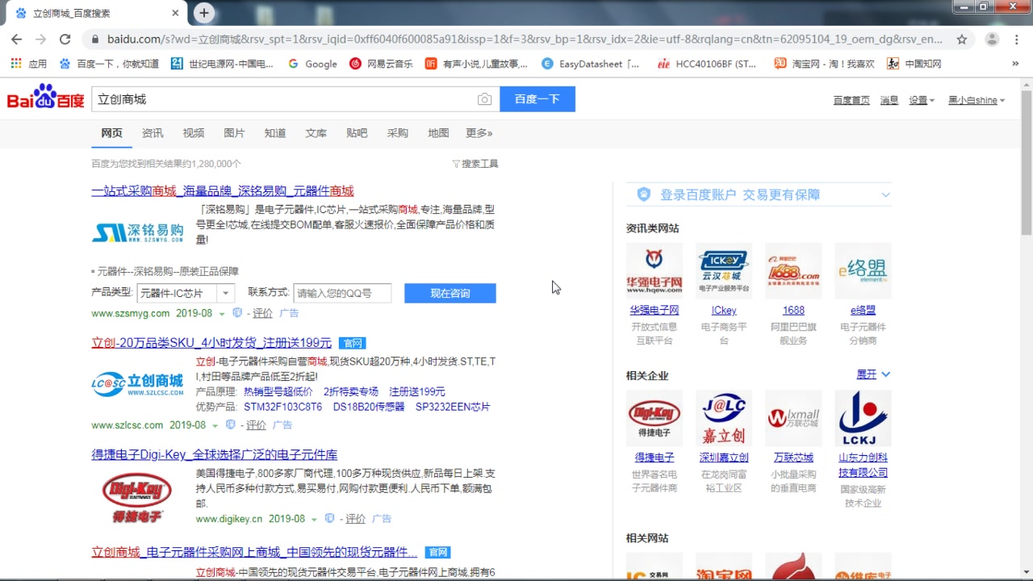This screenshot has width=1033, height=581.
Task: Open the Chrome profile avatar icon
Action: pos(992,39)
